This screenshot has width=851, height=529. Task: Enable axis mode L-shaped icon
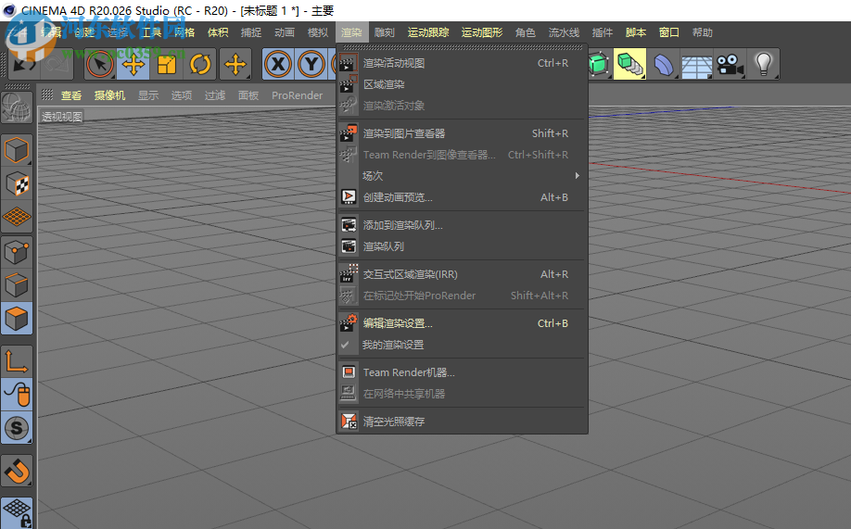17,362
